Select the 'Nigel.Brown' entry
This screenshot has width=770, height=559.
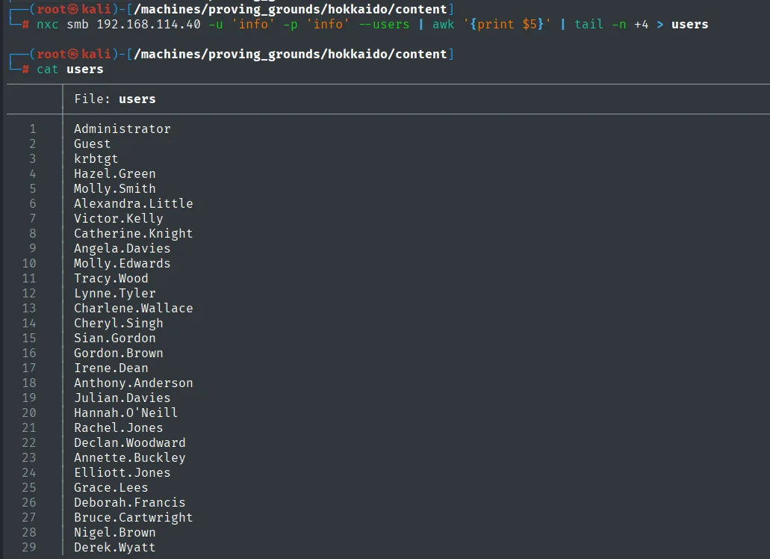coord(115,533)
